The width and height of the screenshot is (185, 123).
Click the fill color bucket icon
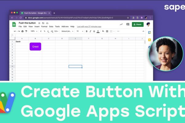(103, 31)
